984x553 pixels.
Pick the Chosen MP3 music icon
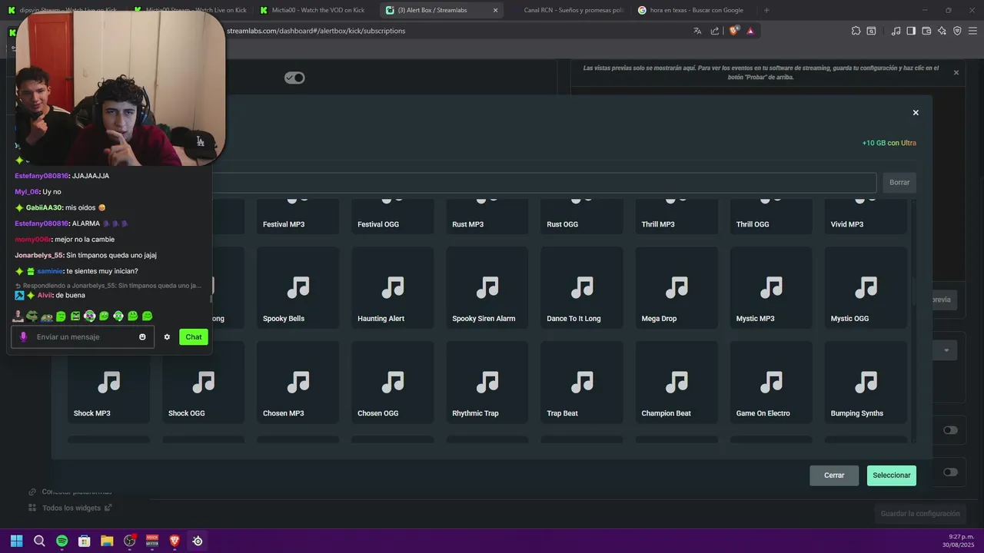(298, 382)
